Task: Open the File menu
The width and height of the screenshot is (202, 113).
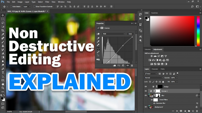Action: tap(8, 2)
